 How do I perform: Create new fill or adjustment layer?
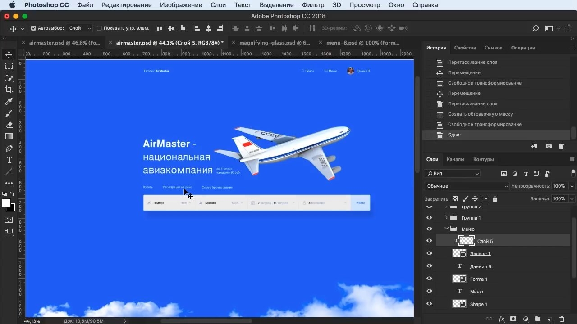click(526, 319)
